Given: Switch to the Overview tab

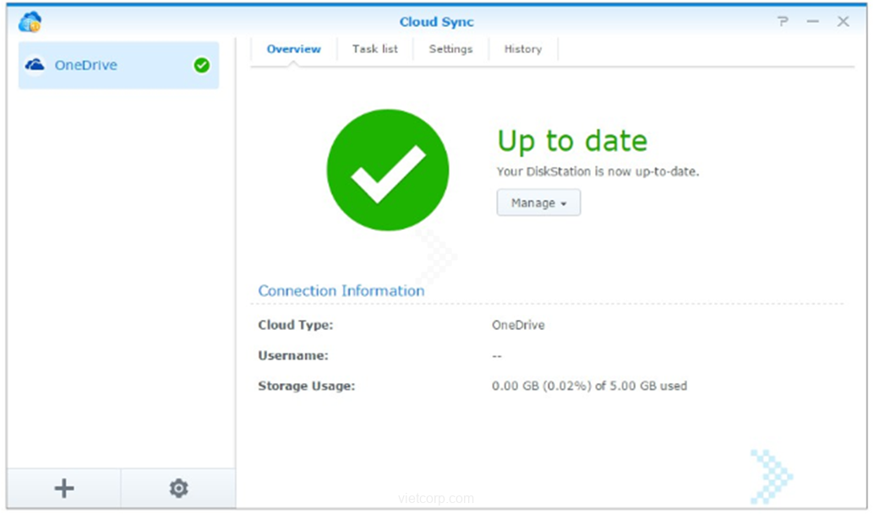Looking at the screenshot, I should coord(293,49).
